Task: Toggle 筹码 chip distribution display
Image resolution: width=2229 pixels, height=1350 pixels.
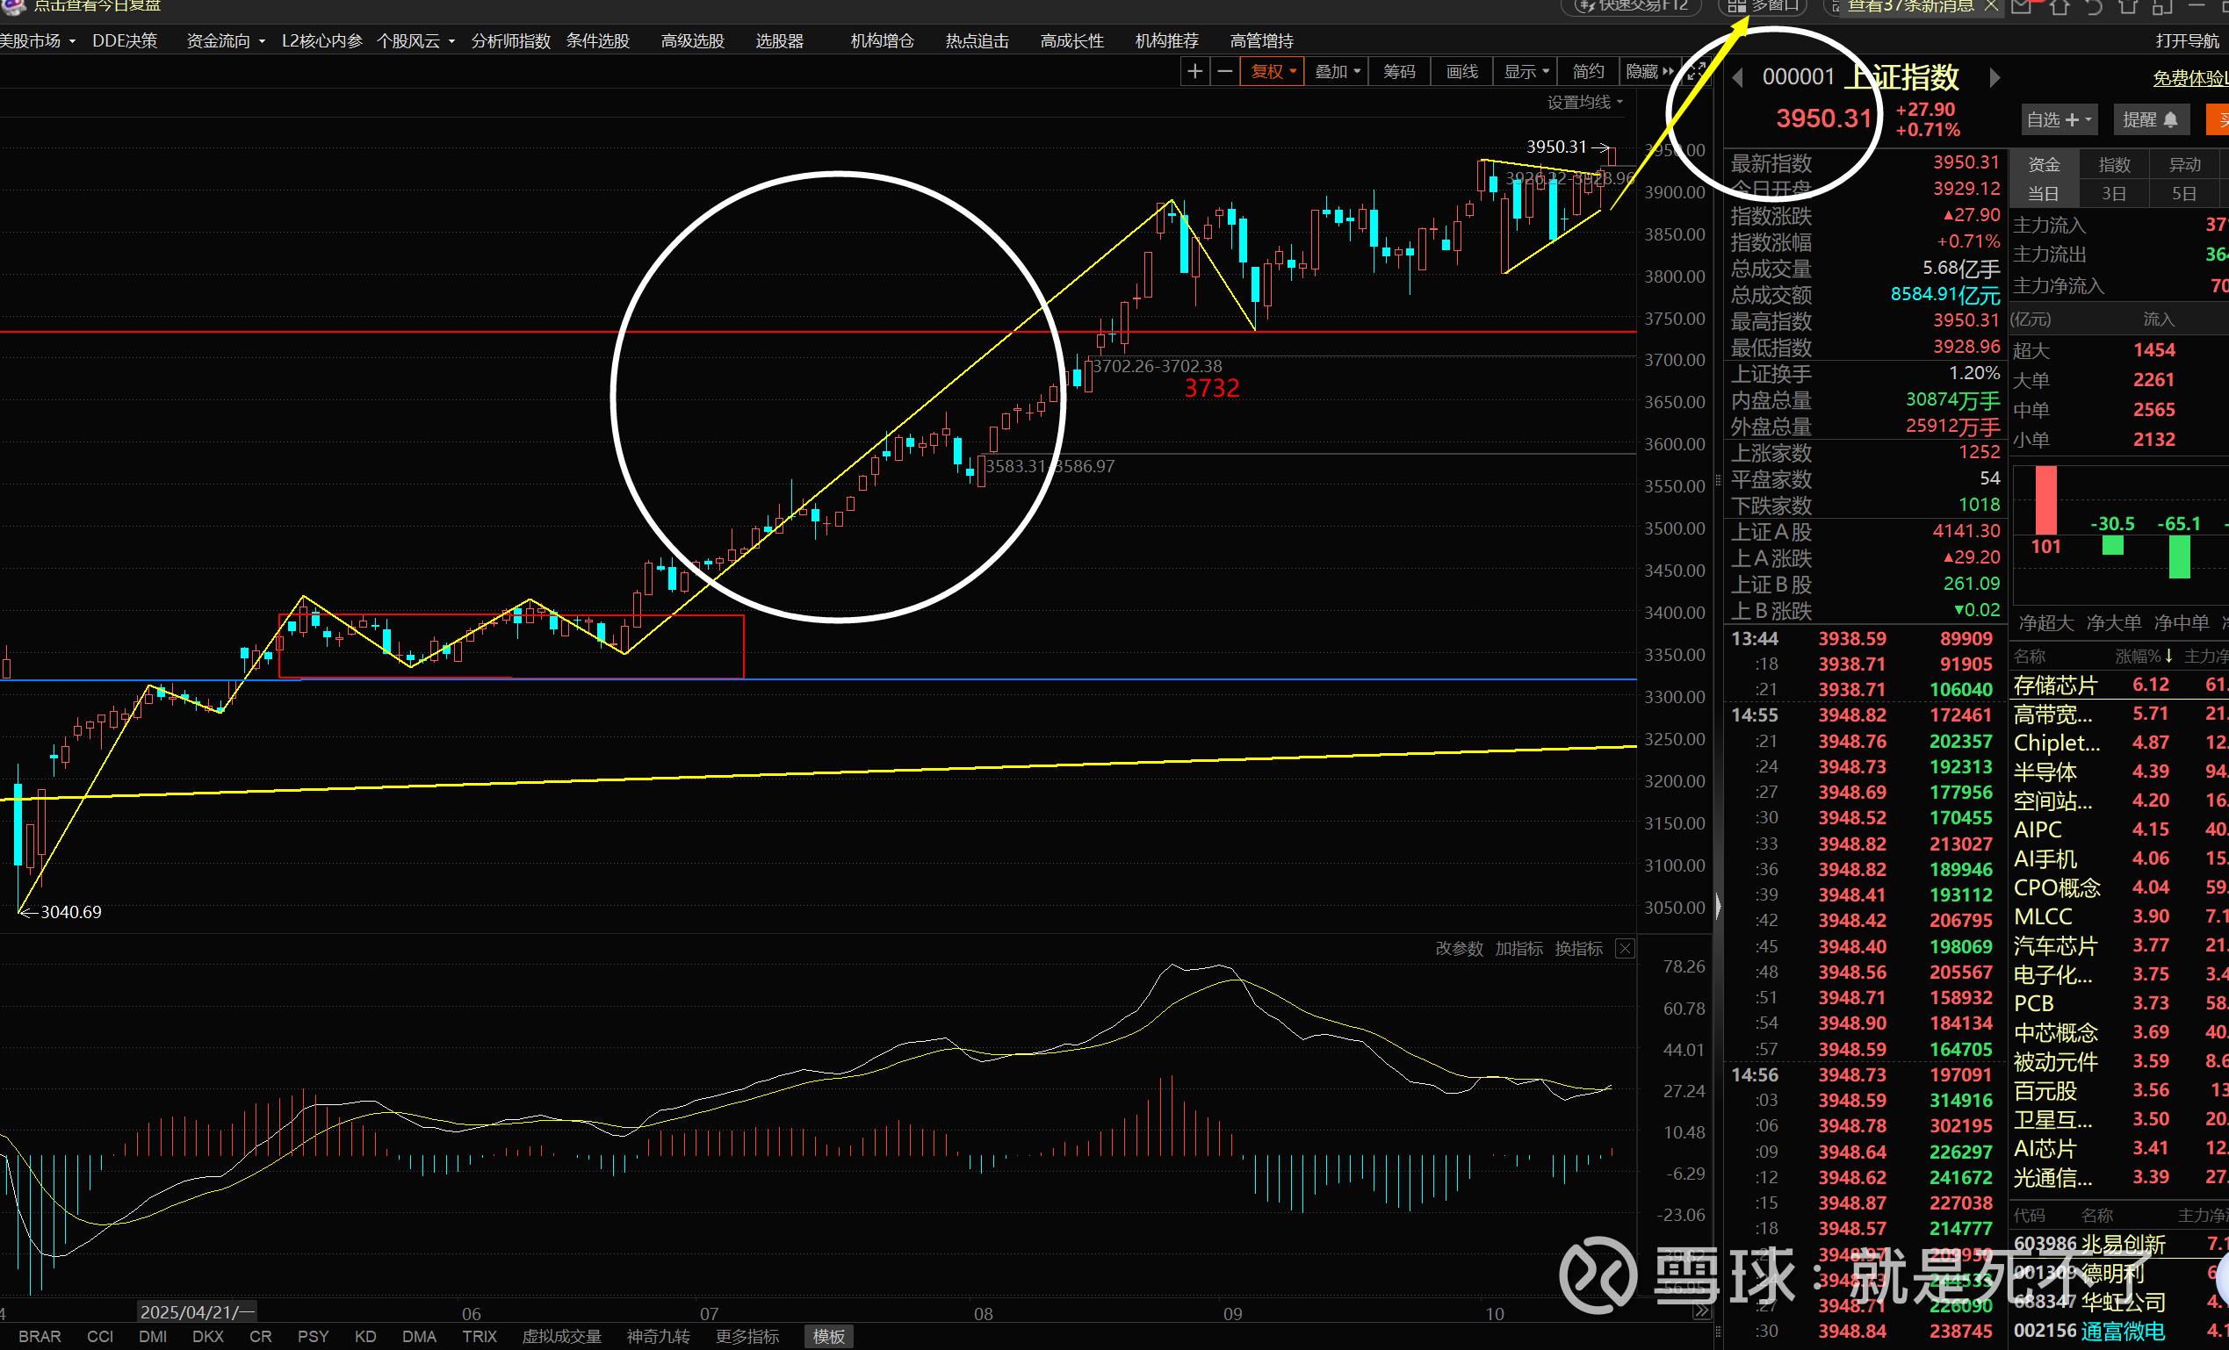Action: coord(1398,71)
